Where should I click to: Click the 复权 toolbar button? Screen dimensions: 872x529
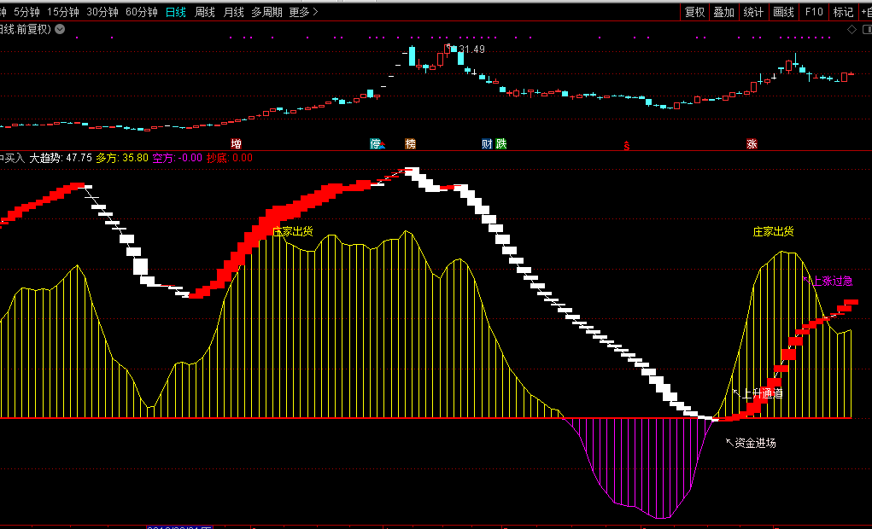point(695,12)
